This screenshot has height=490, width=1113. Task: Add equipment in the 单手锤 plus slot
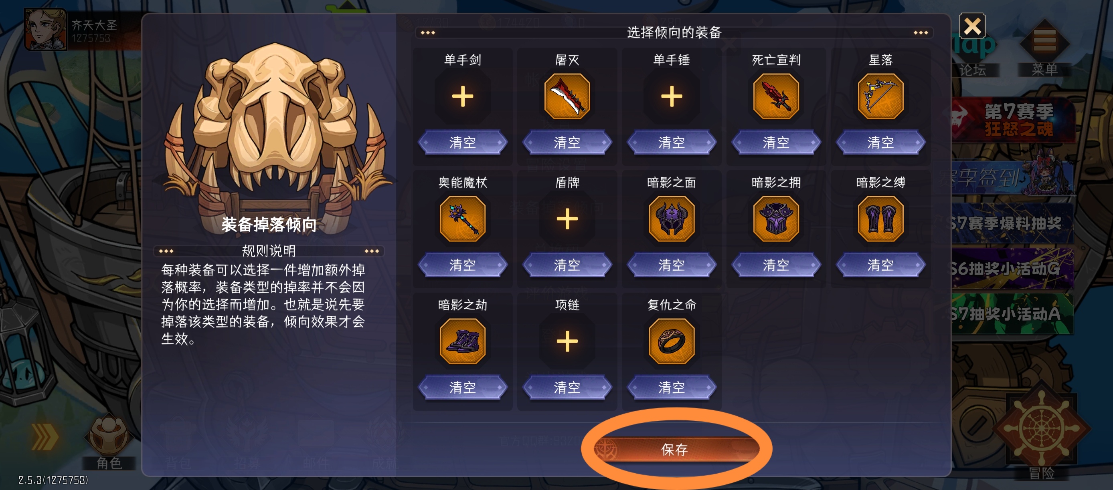point(672,96)
